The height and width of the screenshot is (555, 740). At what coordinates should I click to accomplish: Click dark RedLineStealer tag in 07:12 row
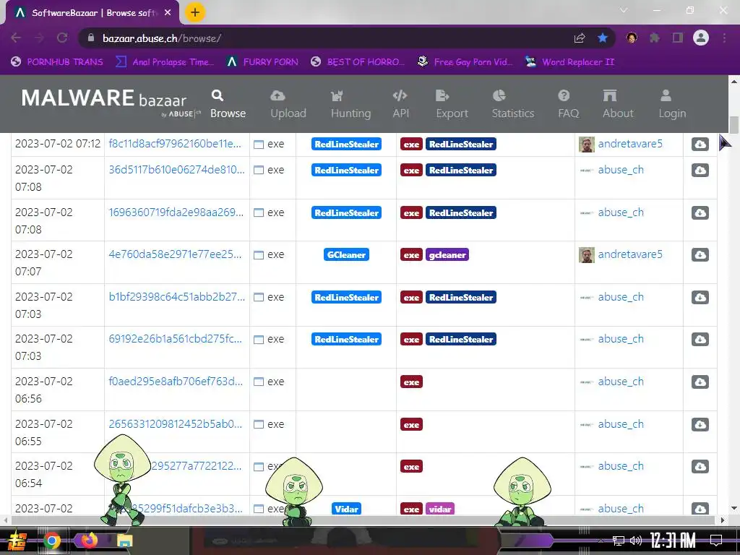[x=460, y=144]
